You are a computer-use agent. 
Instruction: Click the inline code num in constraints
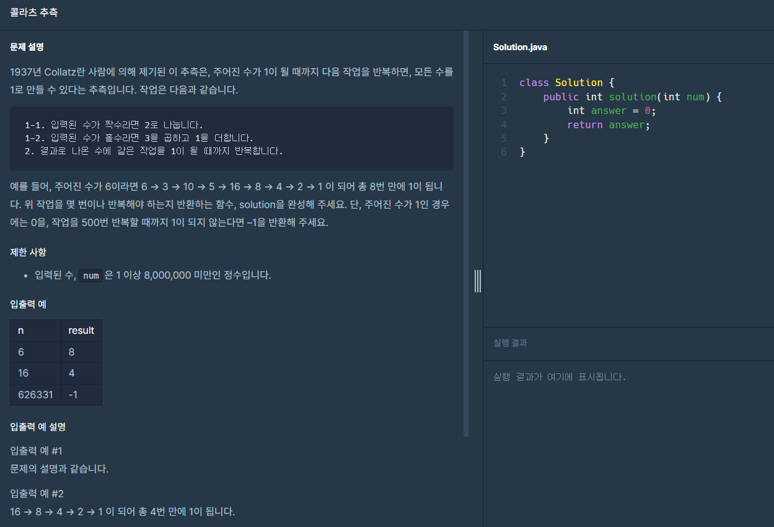click(91, 276)
